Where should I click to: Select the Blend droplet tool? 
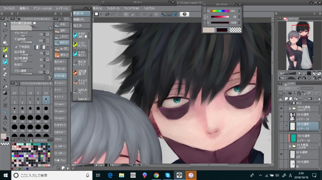(x=5, y=56)
